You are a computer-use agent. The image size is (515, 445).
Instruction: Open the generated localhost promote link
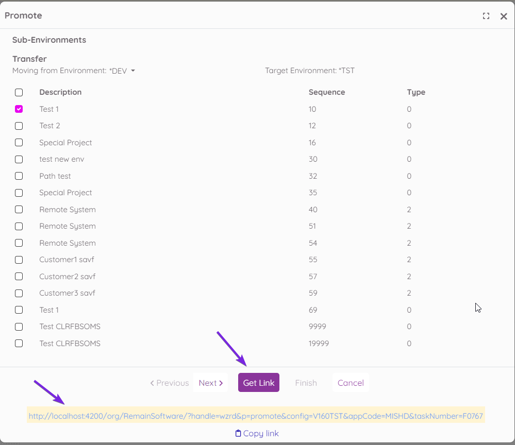256,416
